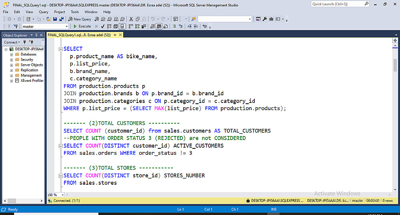This screenshot has width=400, height=215.
Task: Click the Database Engine Query icon
Action: coord(96,19)
